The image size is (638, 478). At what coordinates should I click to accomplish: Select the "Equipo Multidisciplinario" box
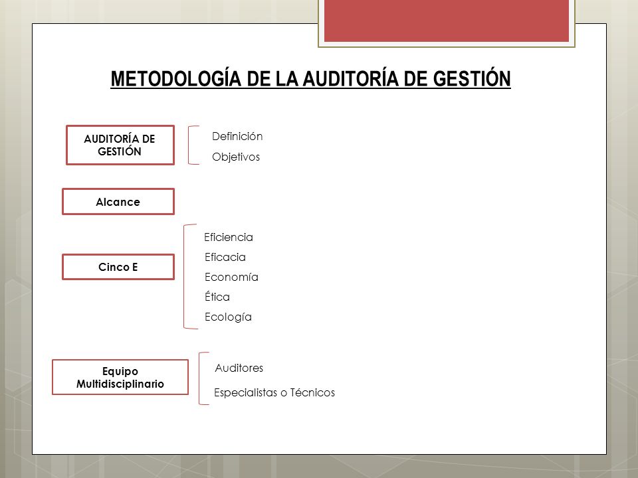click(x=120, y=377)
